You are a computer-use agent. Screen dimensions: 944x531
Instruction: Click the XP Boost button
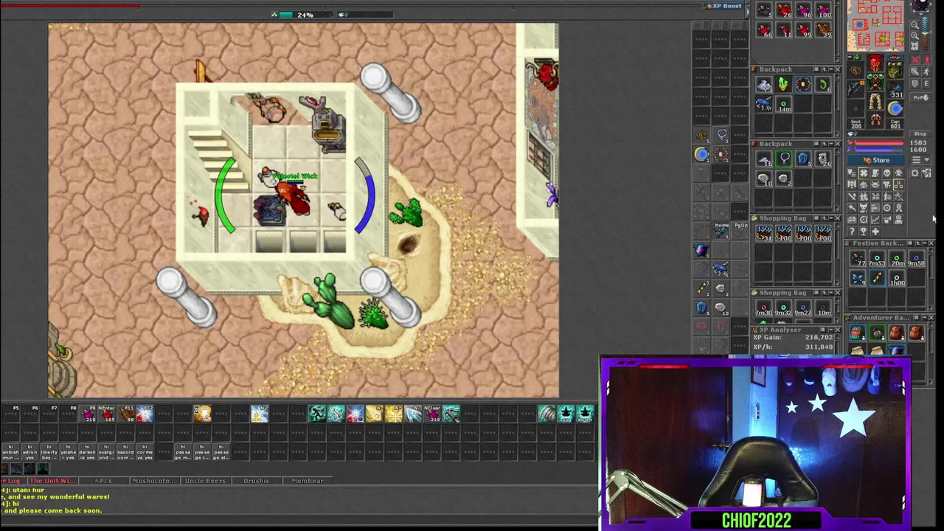point(723,6)
